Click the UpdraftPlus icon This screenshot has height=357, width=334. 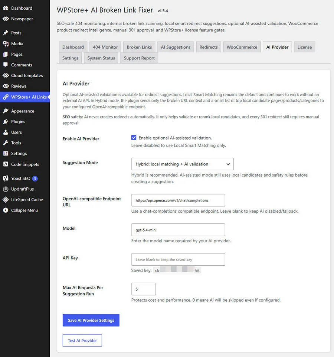6,189
